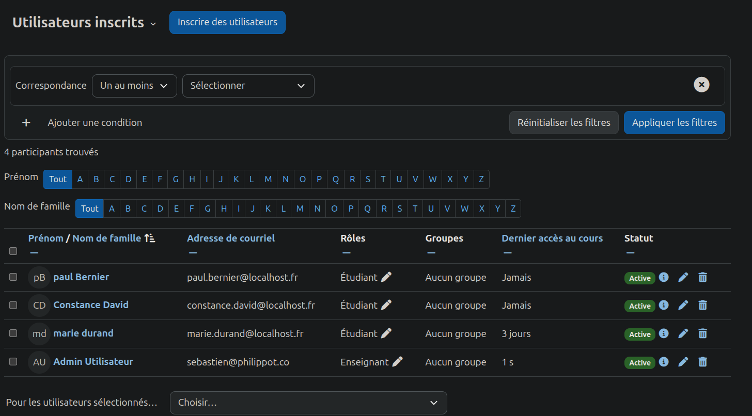752x416 pixels.
Task: Toggle the select-all checkbox in header
Action: coord(13,251)
